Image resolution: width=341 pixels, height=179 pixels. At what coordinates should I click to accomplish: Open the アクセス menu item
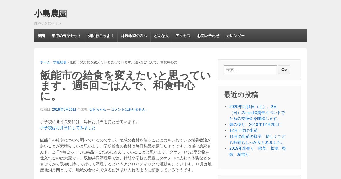click(183, 36)
